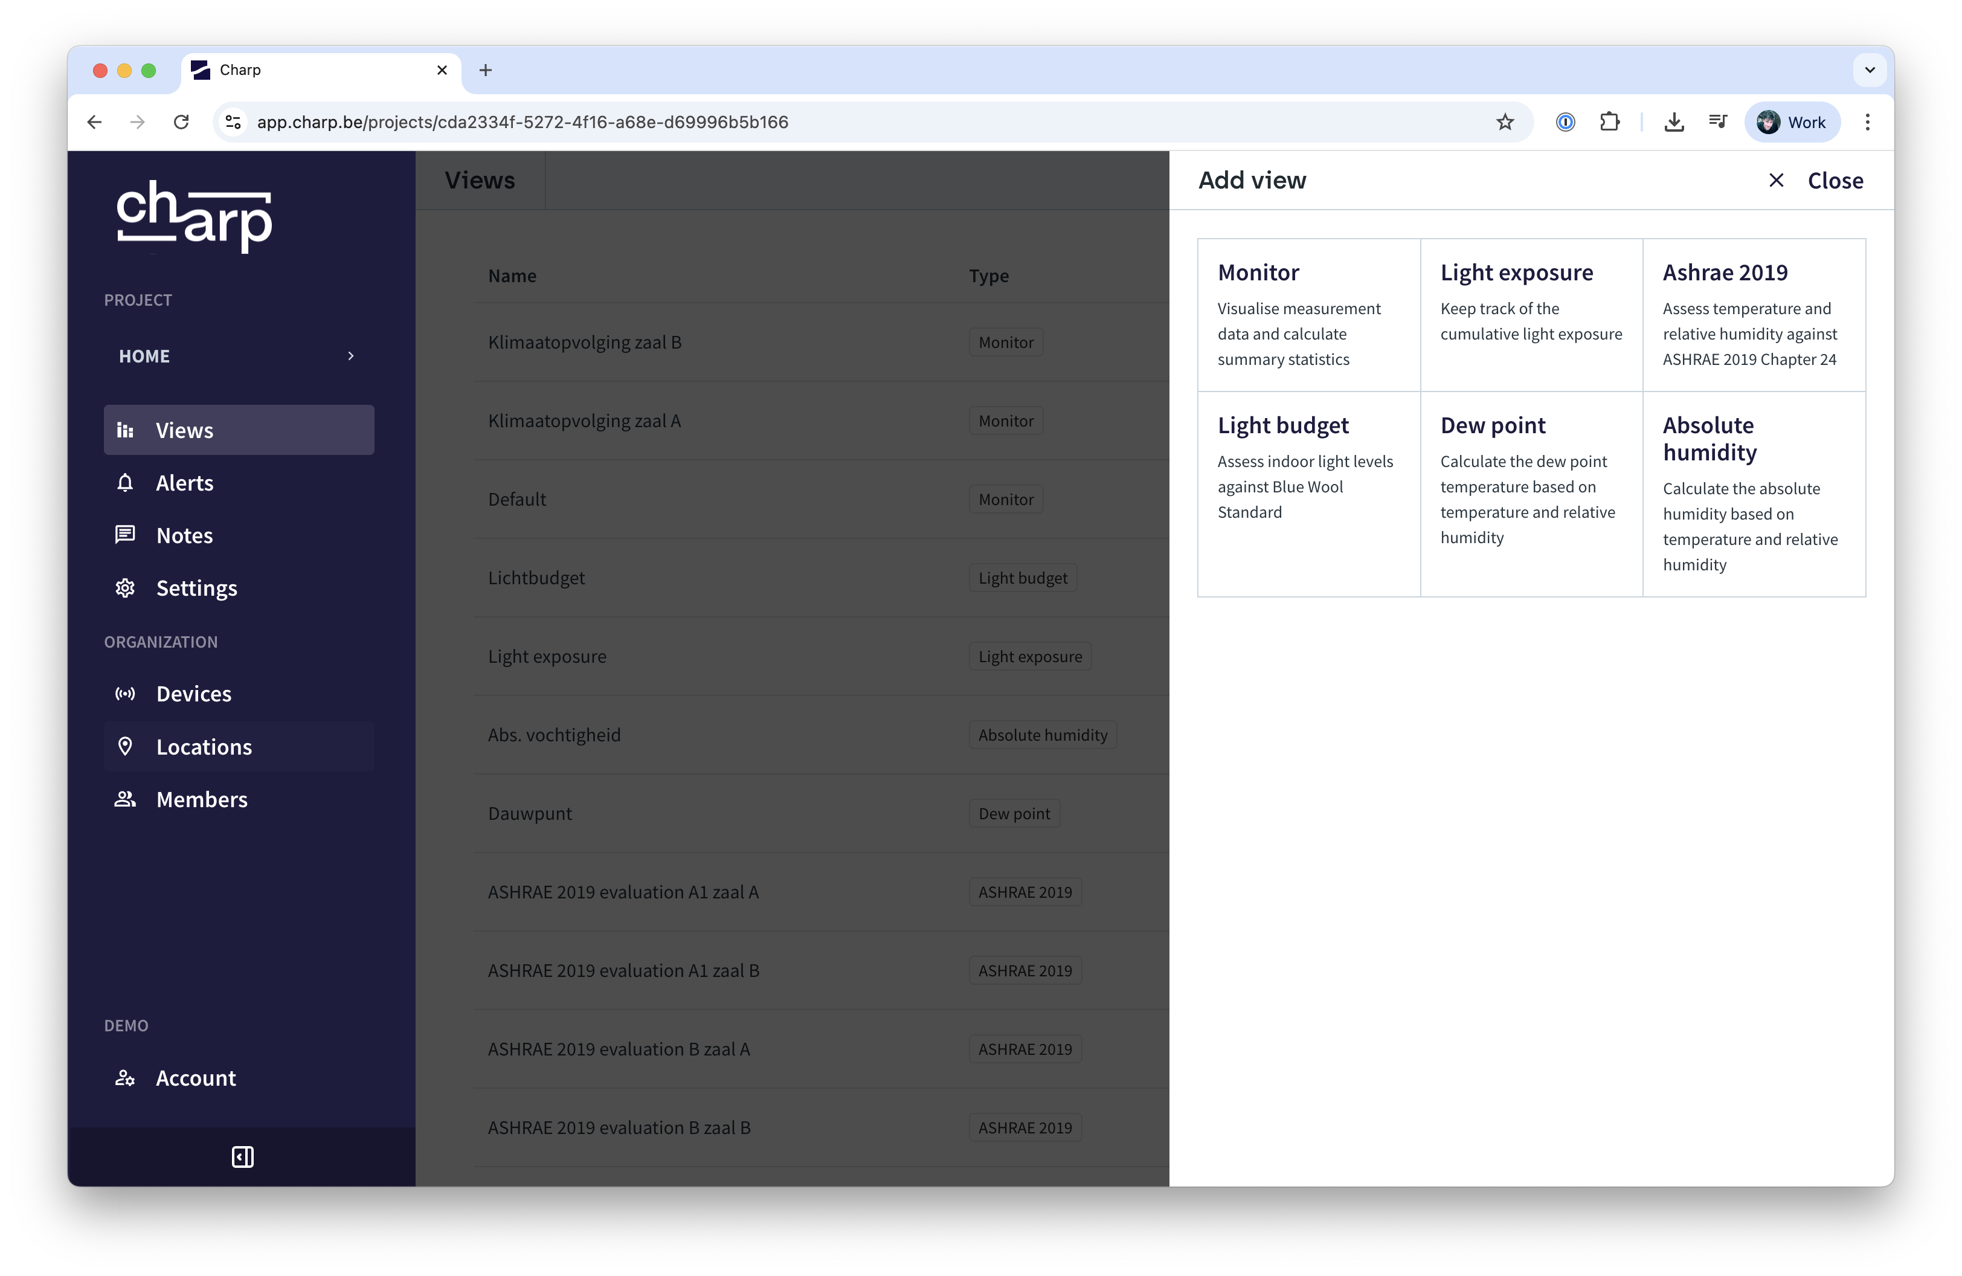The height and width of the screenshot is (1276, 1962).
Task: Choose the Monitor view type card
Action: [1308, 316]
